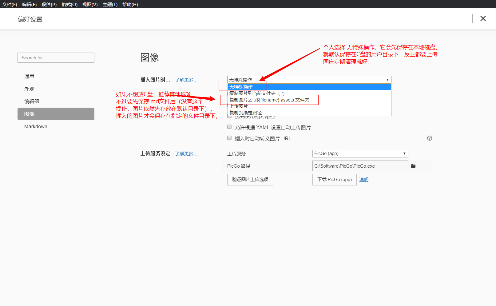
Task: Choose 复制图片到当前文件夹 option
Action: 309,93
